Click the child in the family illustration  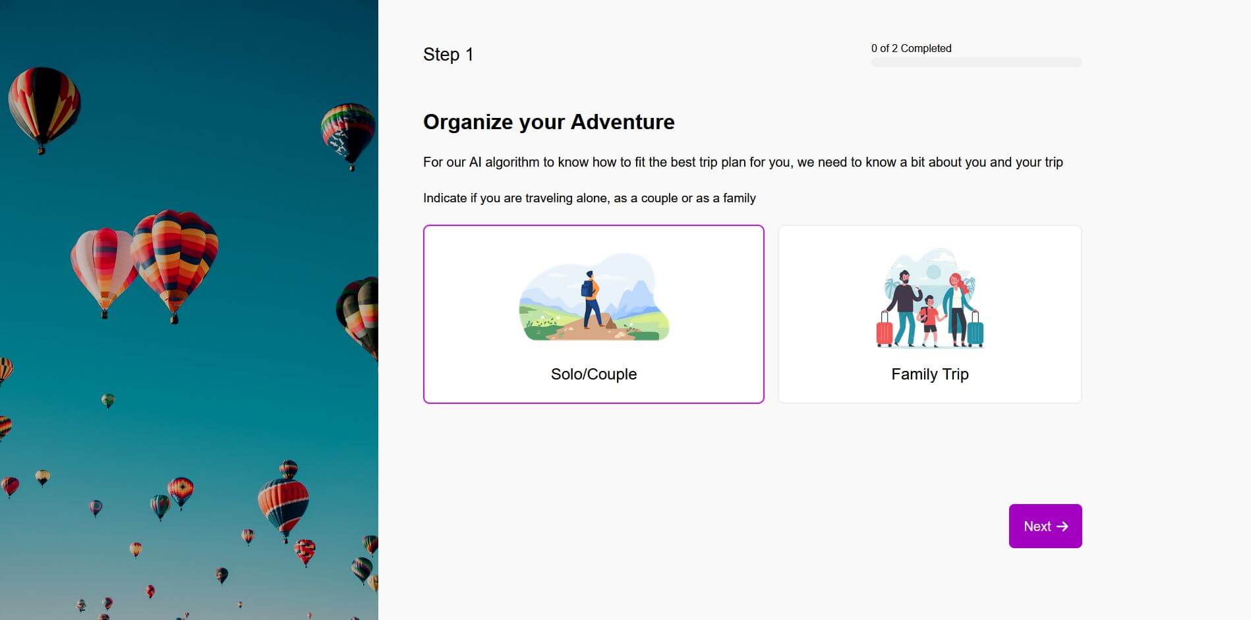[x=929, y=320]
